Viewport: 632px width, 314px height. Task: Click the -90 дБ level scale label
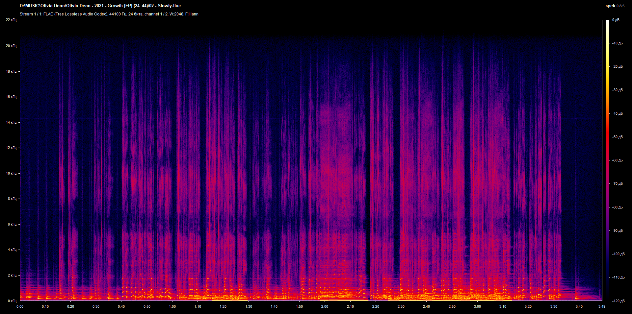(x=617, y=230)
